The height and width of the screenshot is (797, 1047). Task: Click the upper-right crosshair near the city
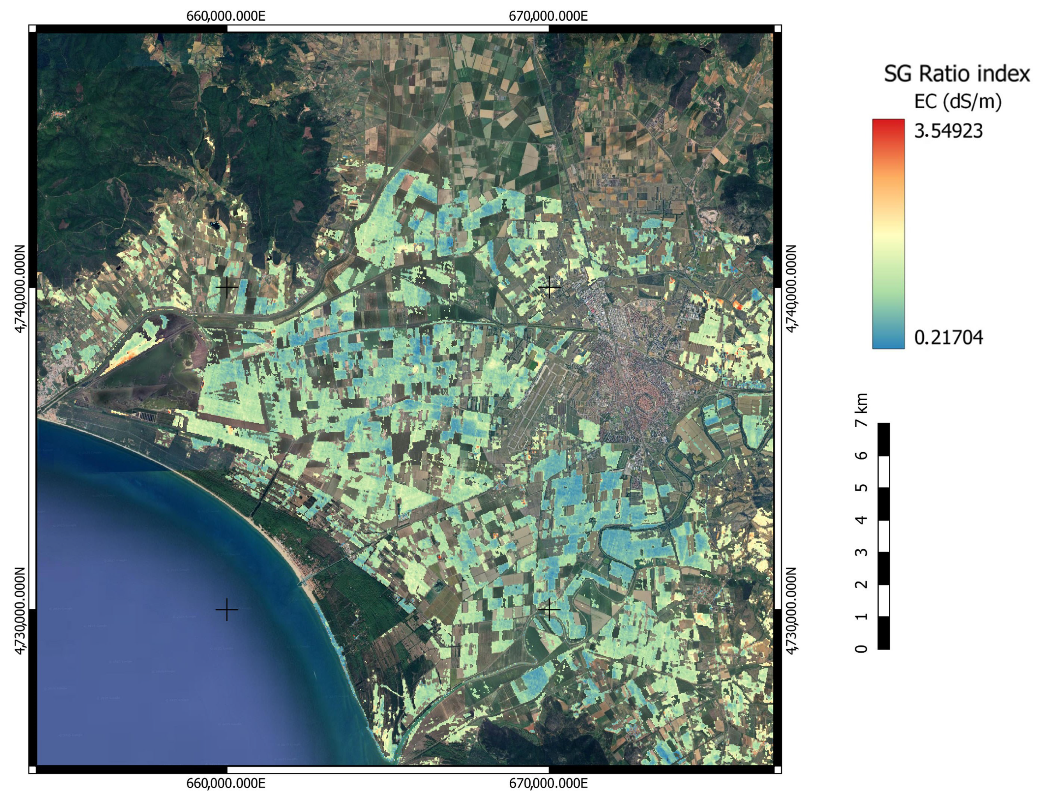pos(549,287)
